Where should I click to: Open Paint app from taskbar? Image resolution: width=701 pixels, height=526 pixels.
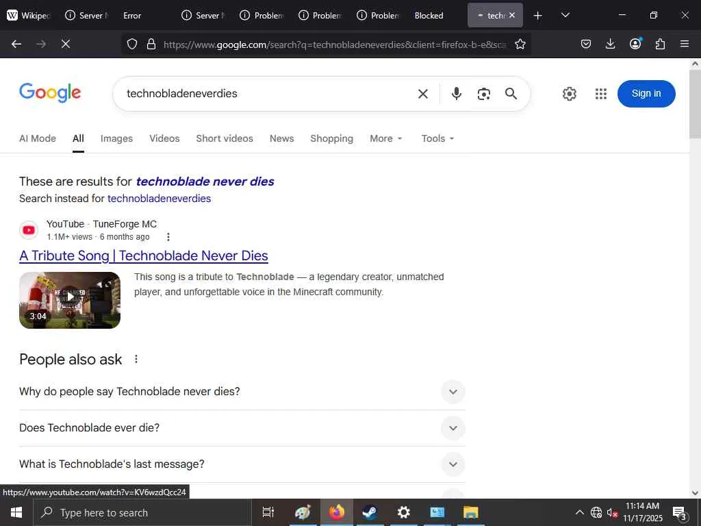303,512
